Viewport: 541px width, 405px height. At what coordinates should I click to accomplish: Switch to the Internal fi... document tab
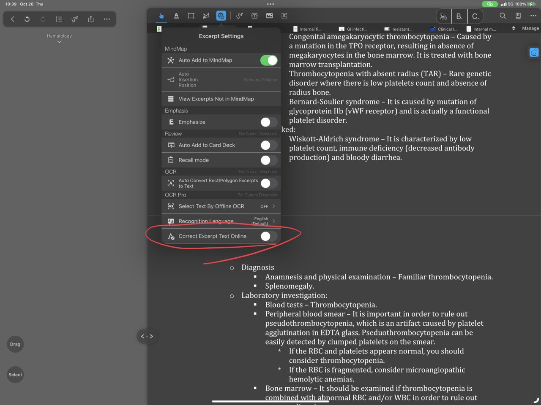(x=307, y=29)
